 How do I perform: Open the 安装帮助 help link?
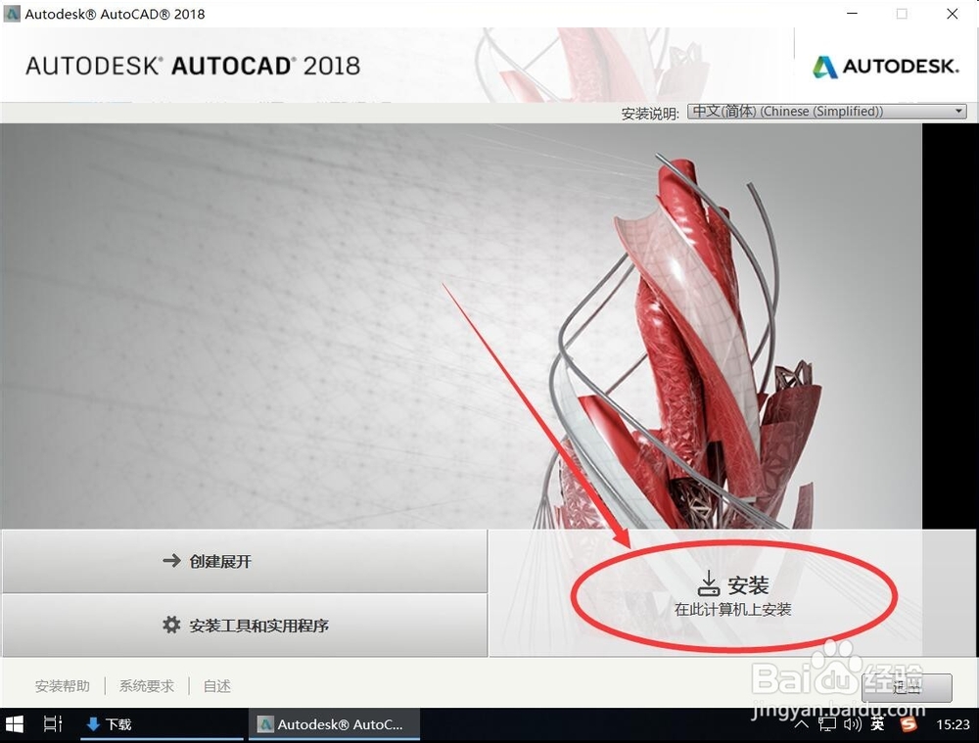pos(62,686)
